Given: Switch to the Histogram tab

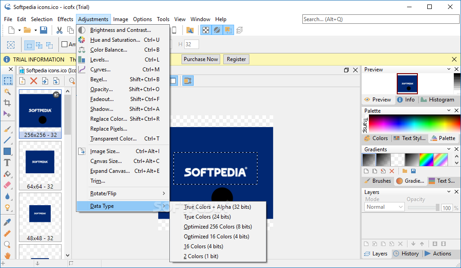Looking at the screenshot, I should pos(437,100).
